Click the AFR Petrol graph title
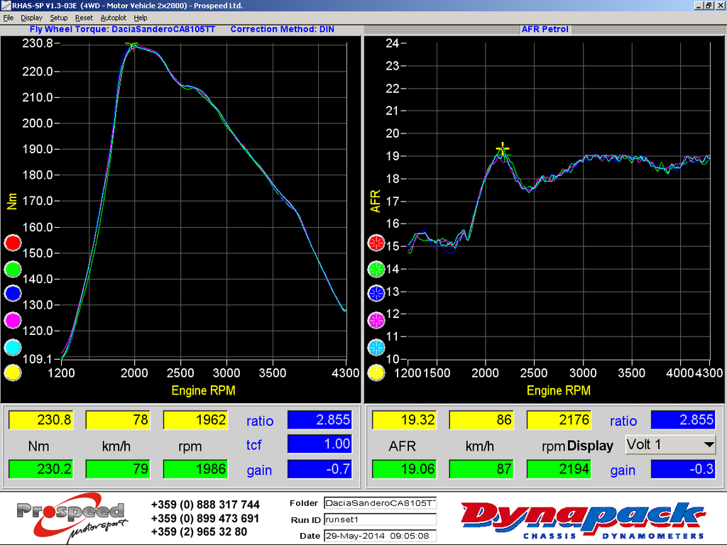727x545 pixels. point(545,30)
